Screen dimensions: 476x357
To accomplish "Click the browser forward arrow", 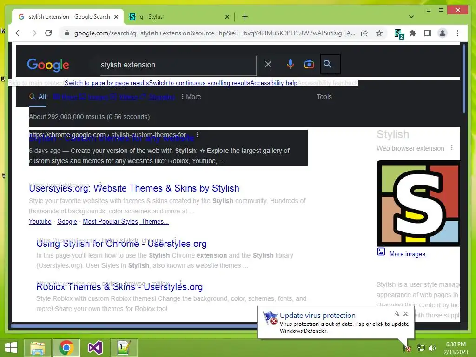I will (33, 33).
